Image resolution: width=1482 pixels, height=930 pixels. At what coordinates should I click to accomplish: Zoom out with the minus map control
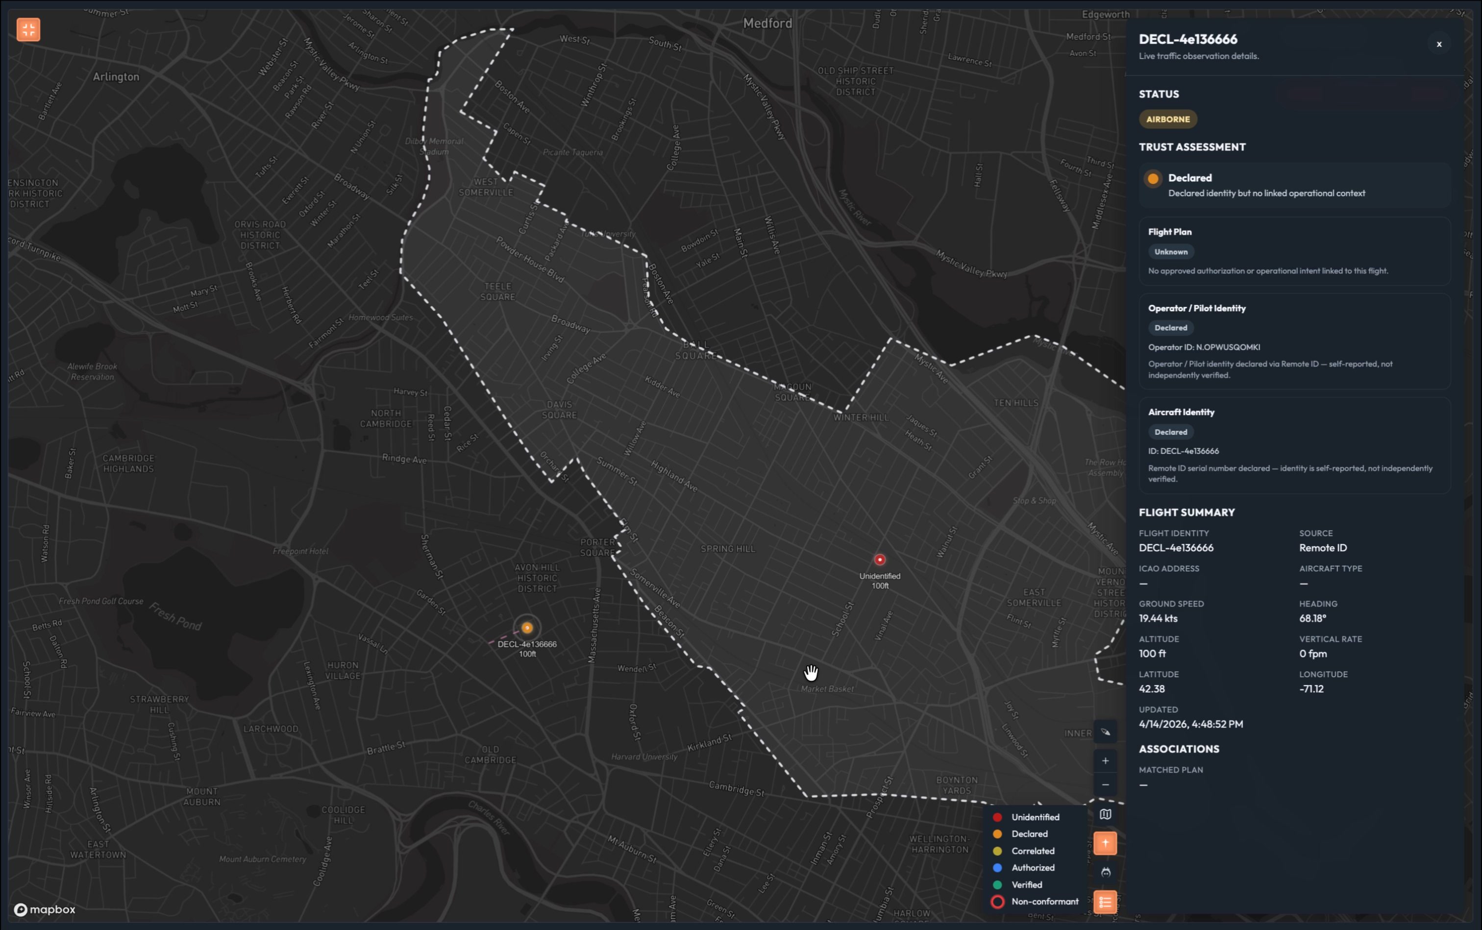point(1105,785)
